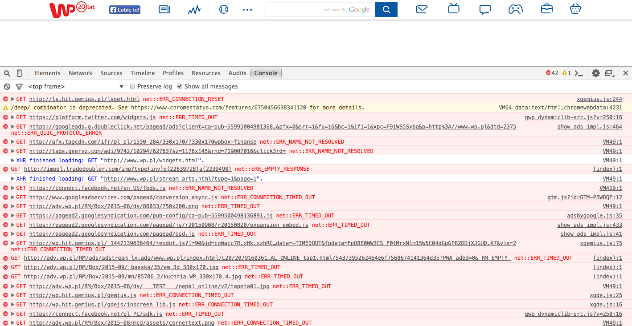Open the TV icon in site header
632x326 pixels.
[x=454, y=9]
